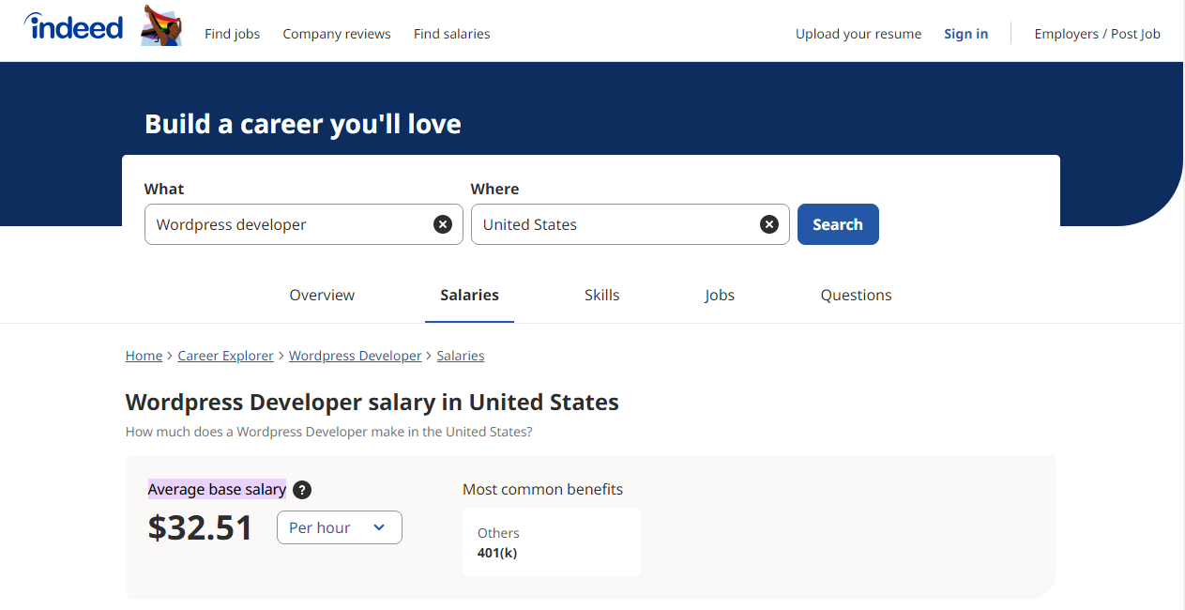
Task: Click the Home breadcrumb link
Action: (x=144, y=356)
